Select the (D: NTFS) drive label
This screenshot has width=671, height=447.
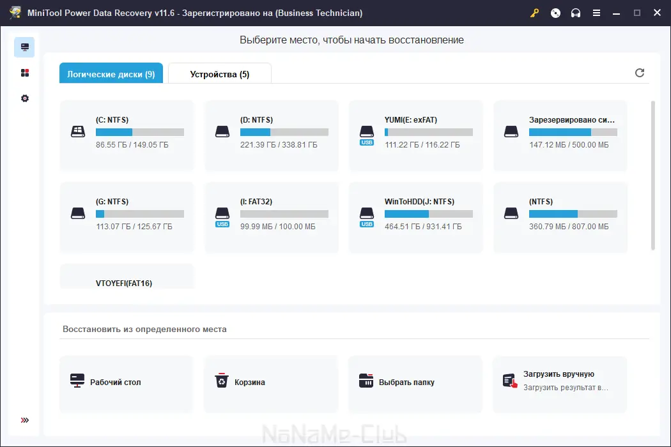click(x=256, y=120)
